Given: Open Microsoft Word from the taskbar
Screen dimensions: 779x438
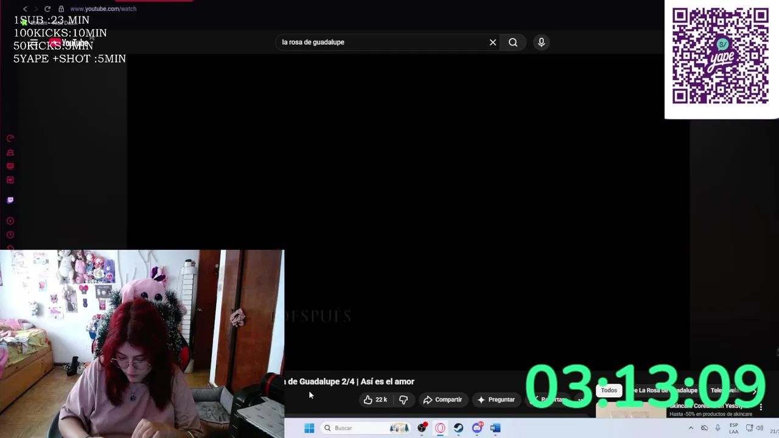Looking at the screenshot, I should [495, 428].
